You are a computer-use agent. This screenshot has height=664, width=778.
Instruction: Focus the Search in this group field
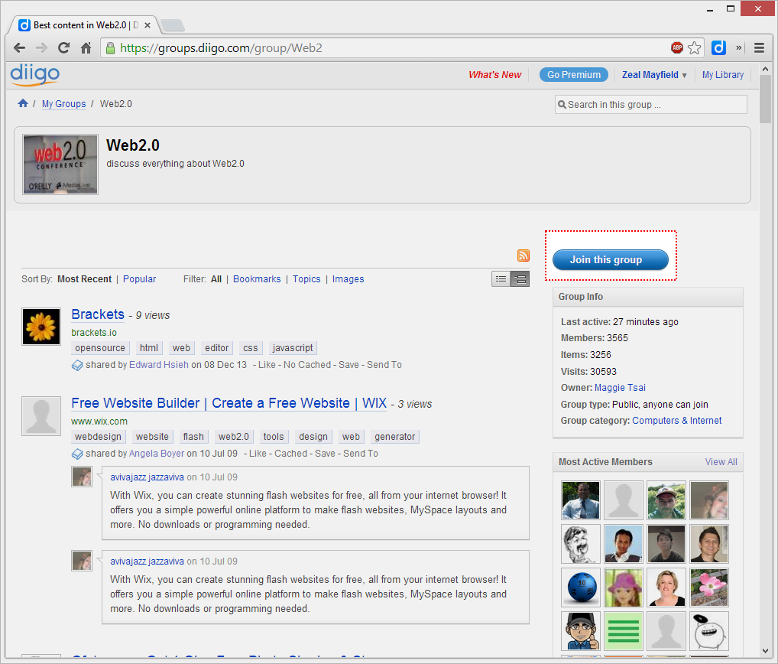coord(651,105)
